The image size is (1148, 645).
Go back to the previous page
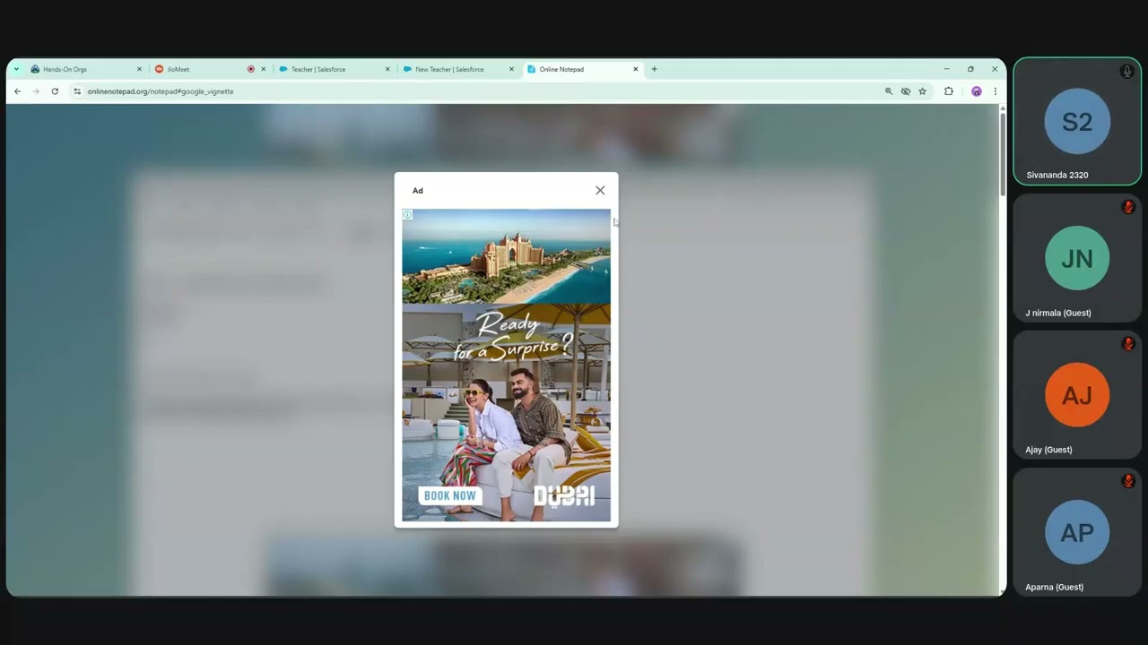coord(17,91)
